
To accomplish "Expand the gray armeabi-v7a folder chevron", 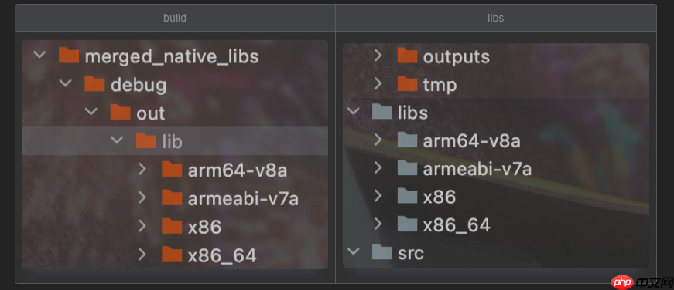I will pos(378,168).
